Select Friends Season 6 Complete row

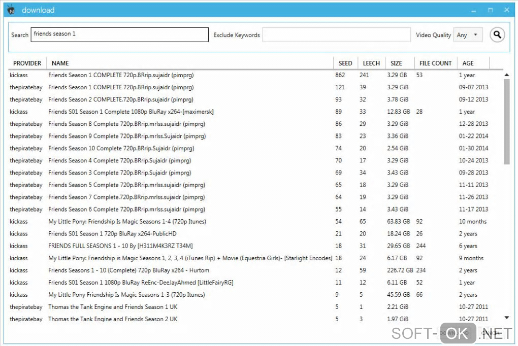(255, 210)
